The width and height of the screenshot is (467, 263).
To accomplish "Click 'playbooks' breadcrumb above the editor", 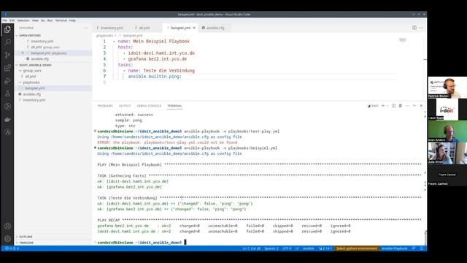I will 104,36.
